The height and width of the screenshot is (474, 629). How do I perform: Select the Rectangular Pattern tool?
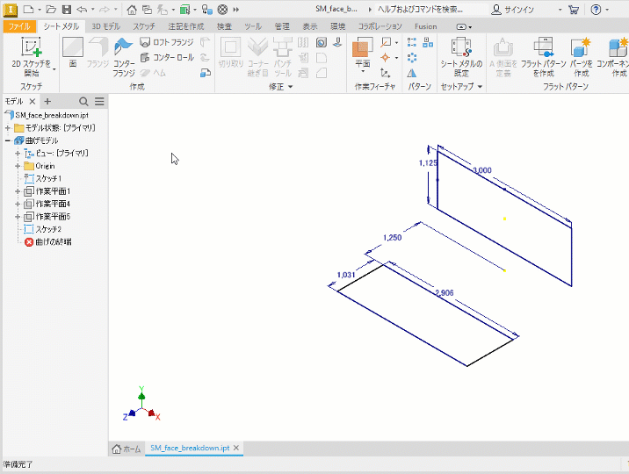(412, 42)
